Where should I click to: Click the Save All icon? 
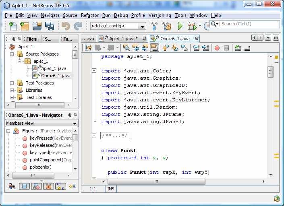(x=50, y=26)
